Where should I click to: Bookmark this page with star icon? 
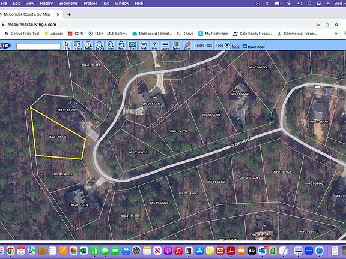pyautogui.click(x=336, y=25)
